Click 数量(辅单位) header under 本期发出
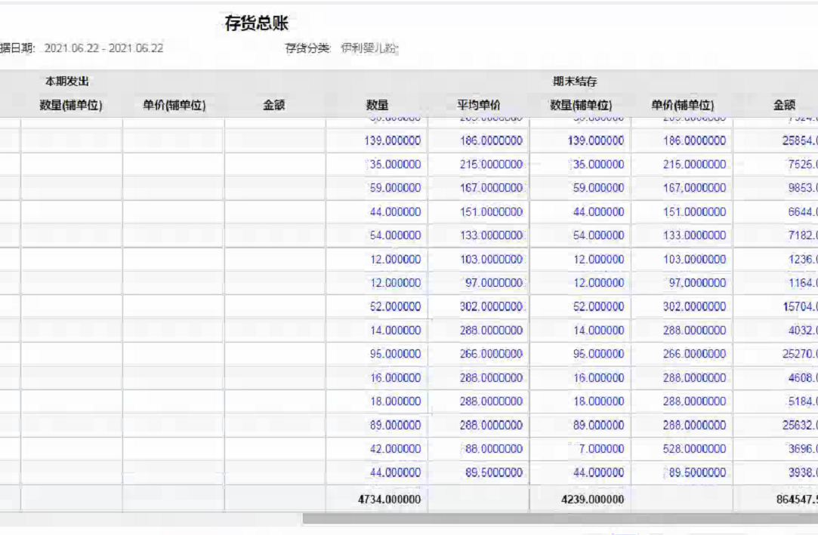 coord(71,105)
